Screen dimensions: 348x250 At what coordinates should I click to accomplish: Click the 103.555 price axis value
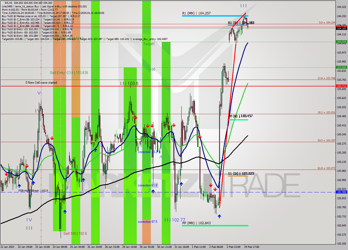pyautogui.click(x=341, y=107)
